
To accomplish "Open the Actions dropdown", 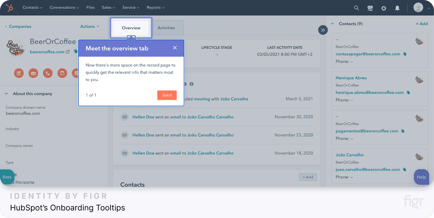I will pyautogui.click(x=90, y=27).
